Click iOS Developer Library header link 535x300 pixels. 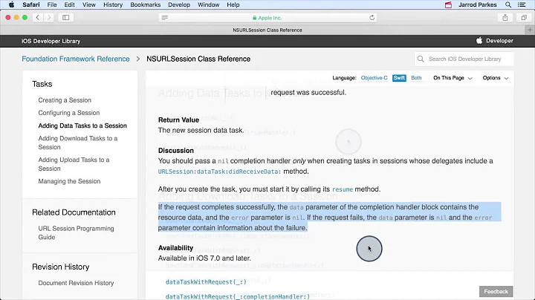[51, 41]
